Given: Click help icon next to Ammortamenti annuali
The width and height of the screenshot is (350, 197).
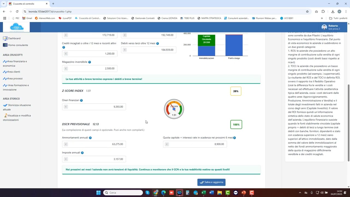Looking at the screenshot, I should 90,138.
